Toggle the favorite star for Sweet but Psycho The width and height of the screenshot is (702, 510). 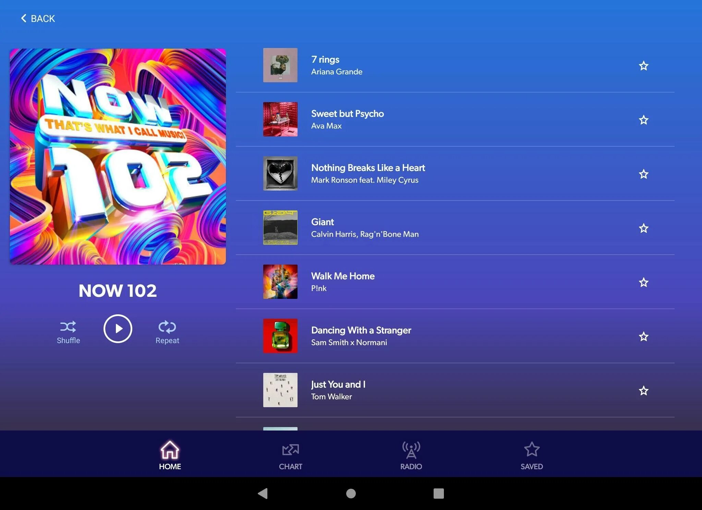pos(643,119)
